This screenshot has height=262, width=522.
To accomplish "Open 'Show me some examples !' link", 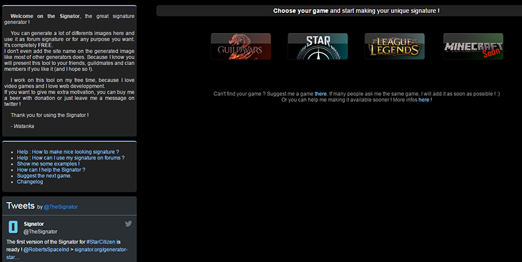I will (x=48, y=164).
